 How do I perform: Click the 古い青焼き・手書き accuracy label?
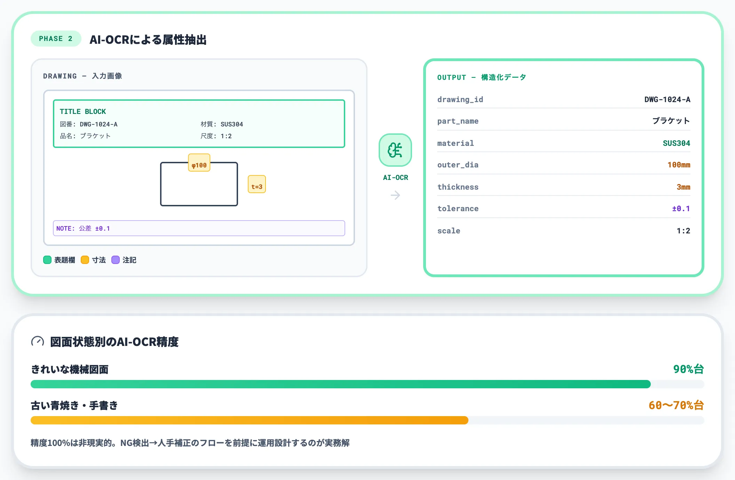tap(74, 405)
